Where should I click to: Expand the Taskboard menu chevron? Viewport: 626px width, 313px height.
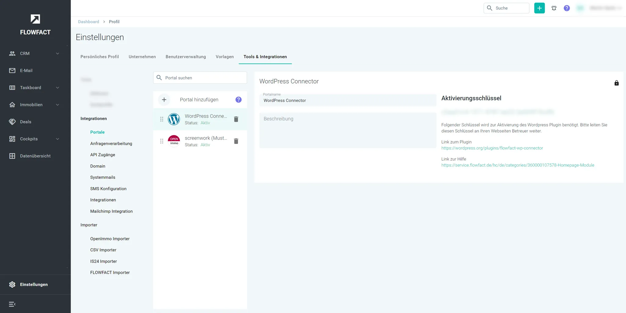[57, 88]
